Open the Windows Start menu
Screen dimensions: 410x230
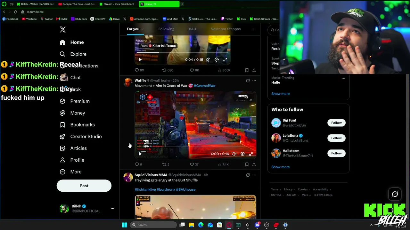coord(125,225)
